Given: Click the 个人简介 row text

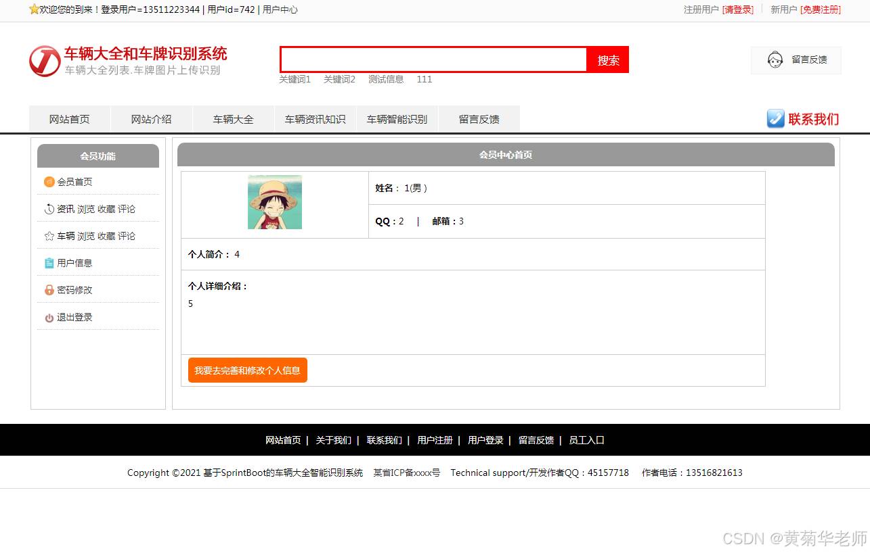Looking at the screenshot, I should tap(214, 254).
